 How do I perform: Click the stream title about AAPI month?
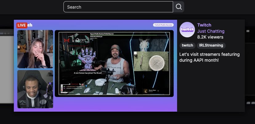click(x=209, y=57)
